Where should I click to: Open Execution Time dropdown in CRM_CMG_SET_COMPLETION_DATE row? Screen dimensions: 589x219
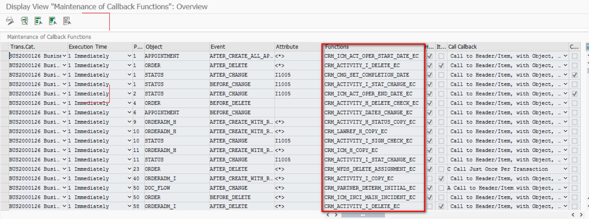(x=129, y=75)
